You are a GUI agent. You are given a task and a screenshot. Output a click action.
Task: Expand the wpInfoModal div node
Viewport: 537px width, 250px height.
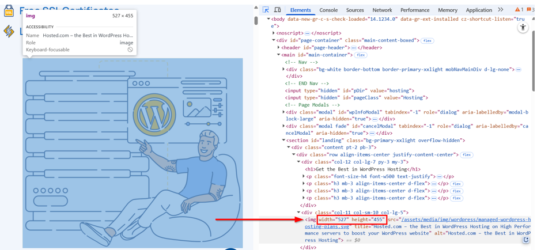[x=283, y=112]
